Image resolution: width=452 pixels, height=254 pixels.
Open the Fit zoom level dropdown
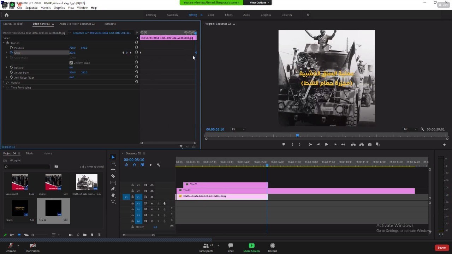tap(238, 129)
